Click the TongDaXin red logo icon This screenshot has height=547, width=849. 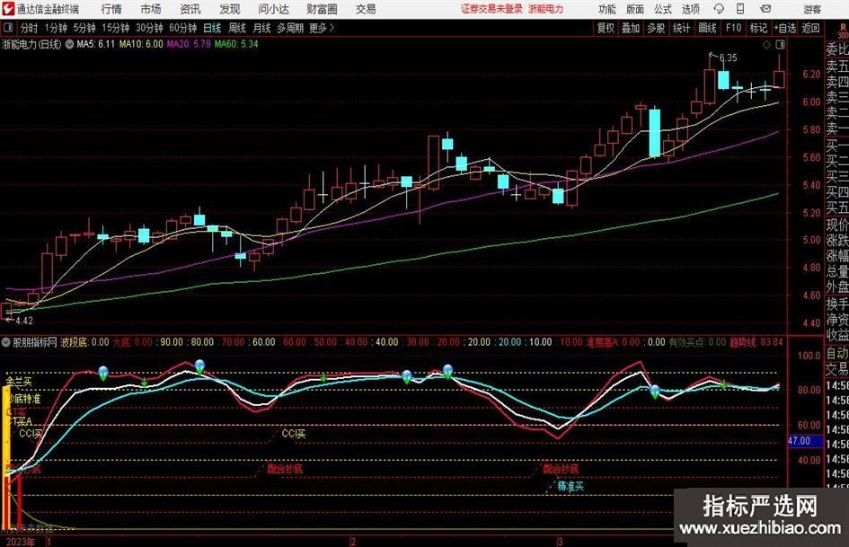coord(9,9)
